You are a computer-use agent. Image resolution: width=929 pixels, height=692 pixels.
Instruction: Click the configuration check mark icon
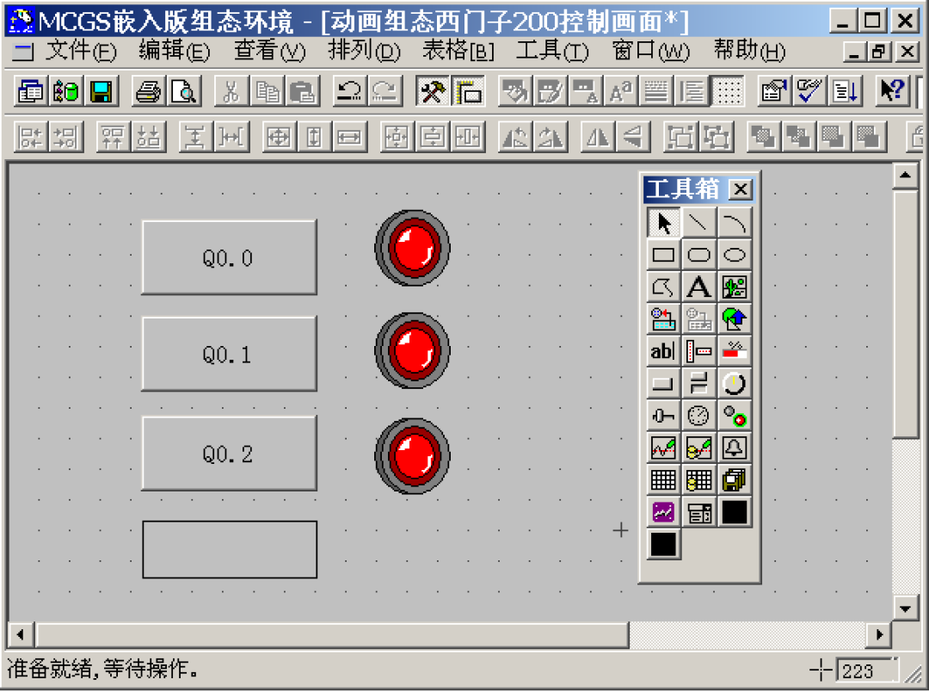pyautogui.click(x=809, y=91)
